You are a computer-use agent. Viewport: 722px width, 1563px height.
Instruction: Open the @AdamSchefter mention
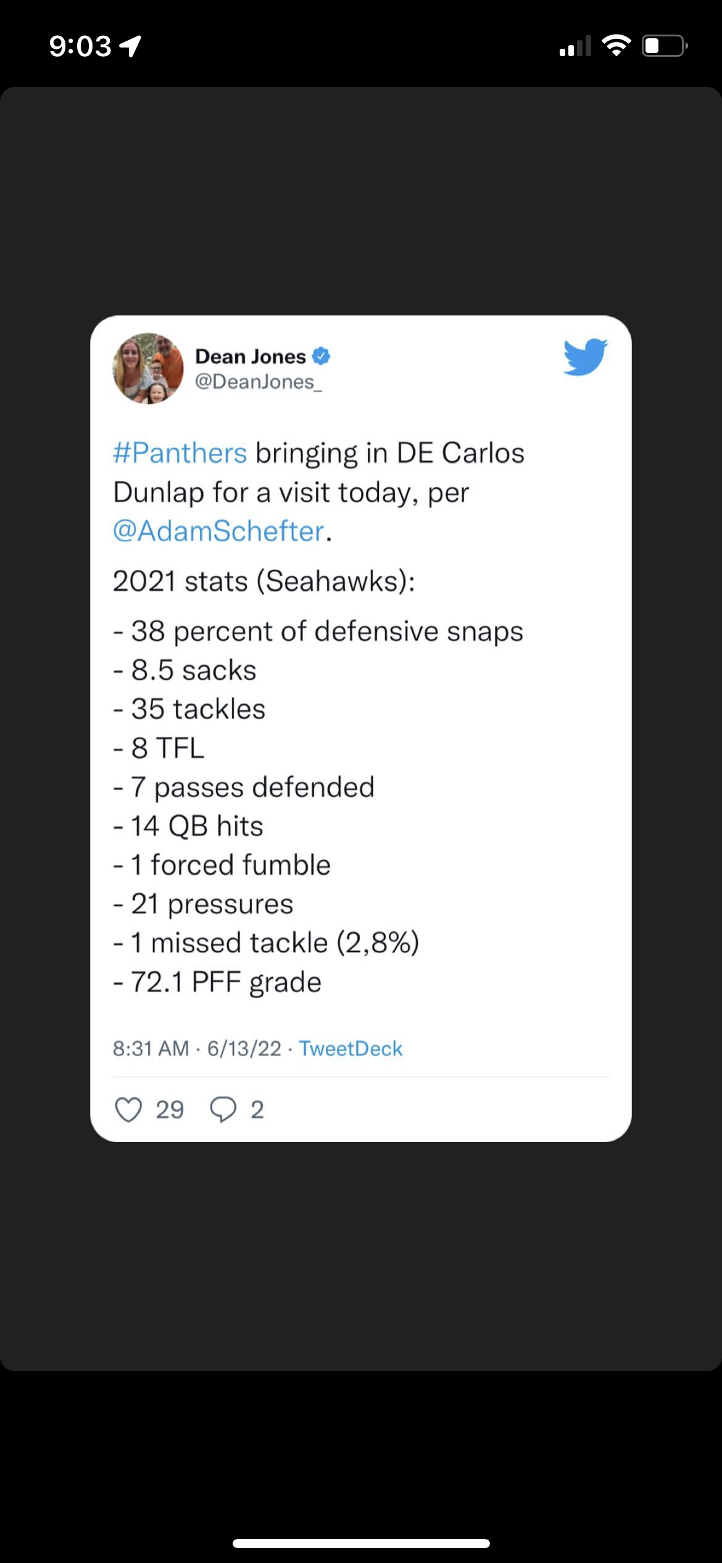218,531
